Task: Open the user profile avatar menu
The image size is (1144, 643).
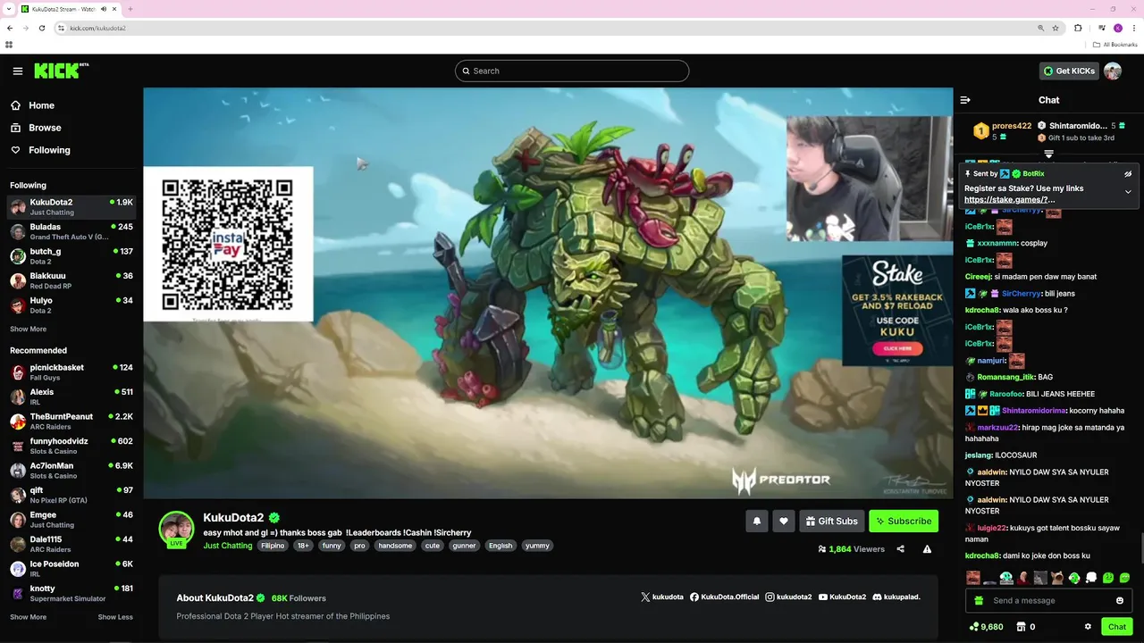Action: [1113, 71]
